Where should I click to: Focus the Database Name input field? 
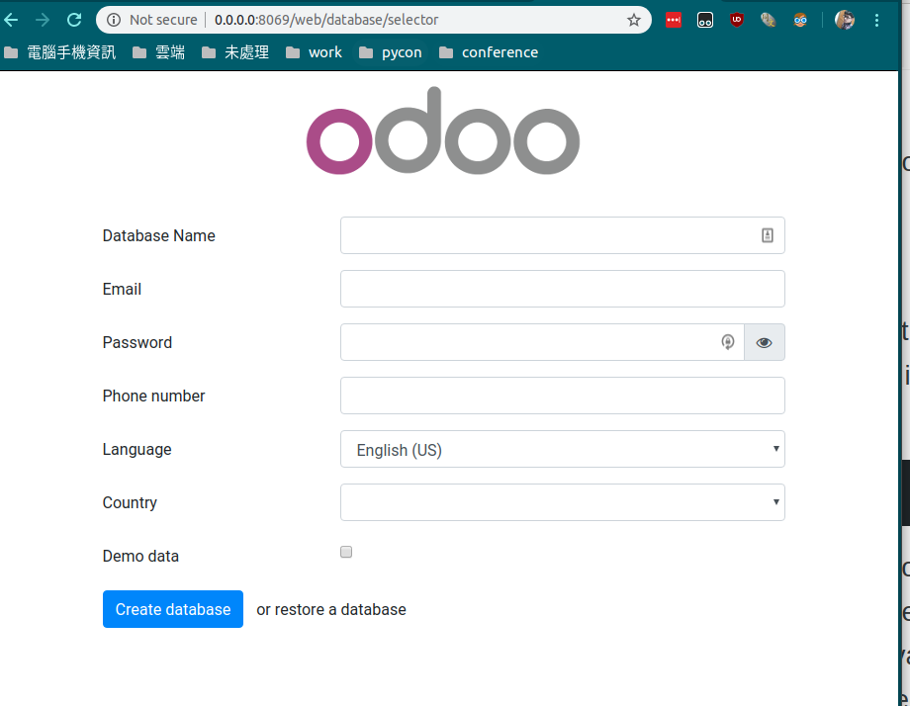click(563, 235)
